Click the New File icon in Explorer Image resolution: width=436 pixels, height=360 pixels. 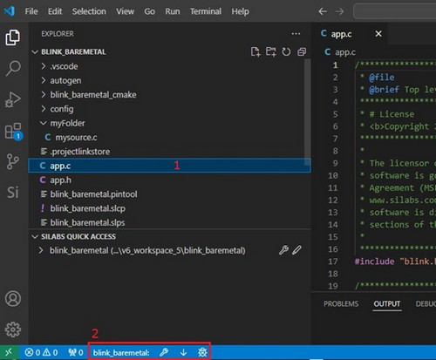(x=255, y=51)
